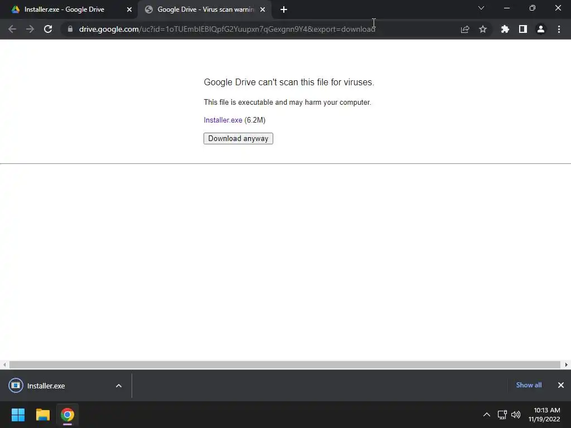571x428 pixels.
Task: Open Chrome's three-dot menu
Action: (559, 29)
